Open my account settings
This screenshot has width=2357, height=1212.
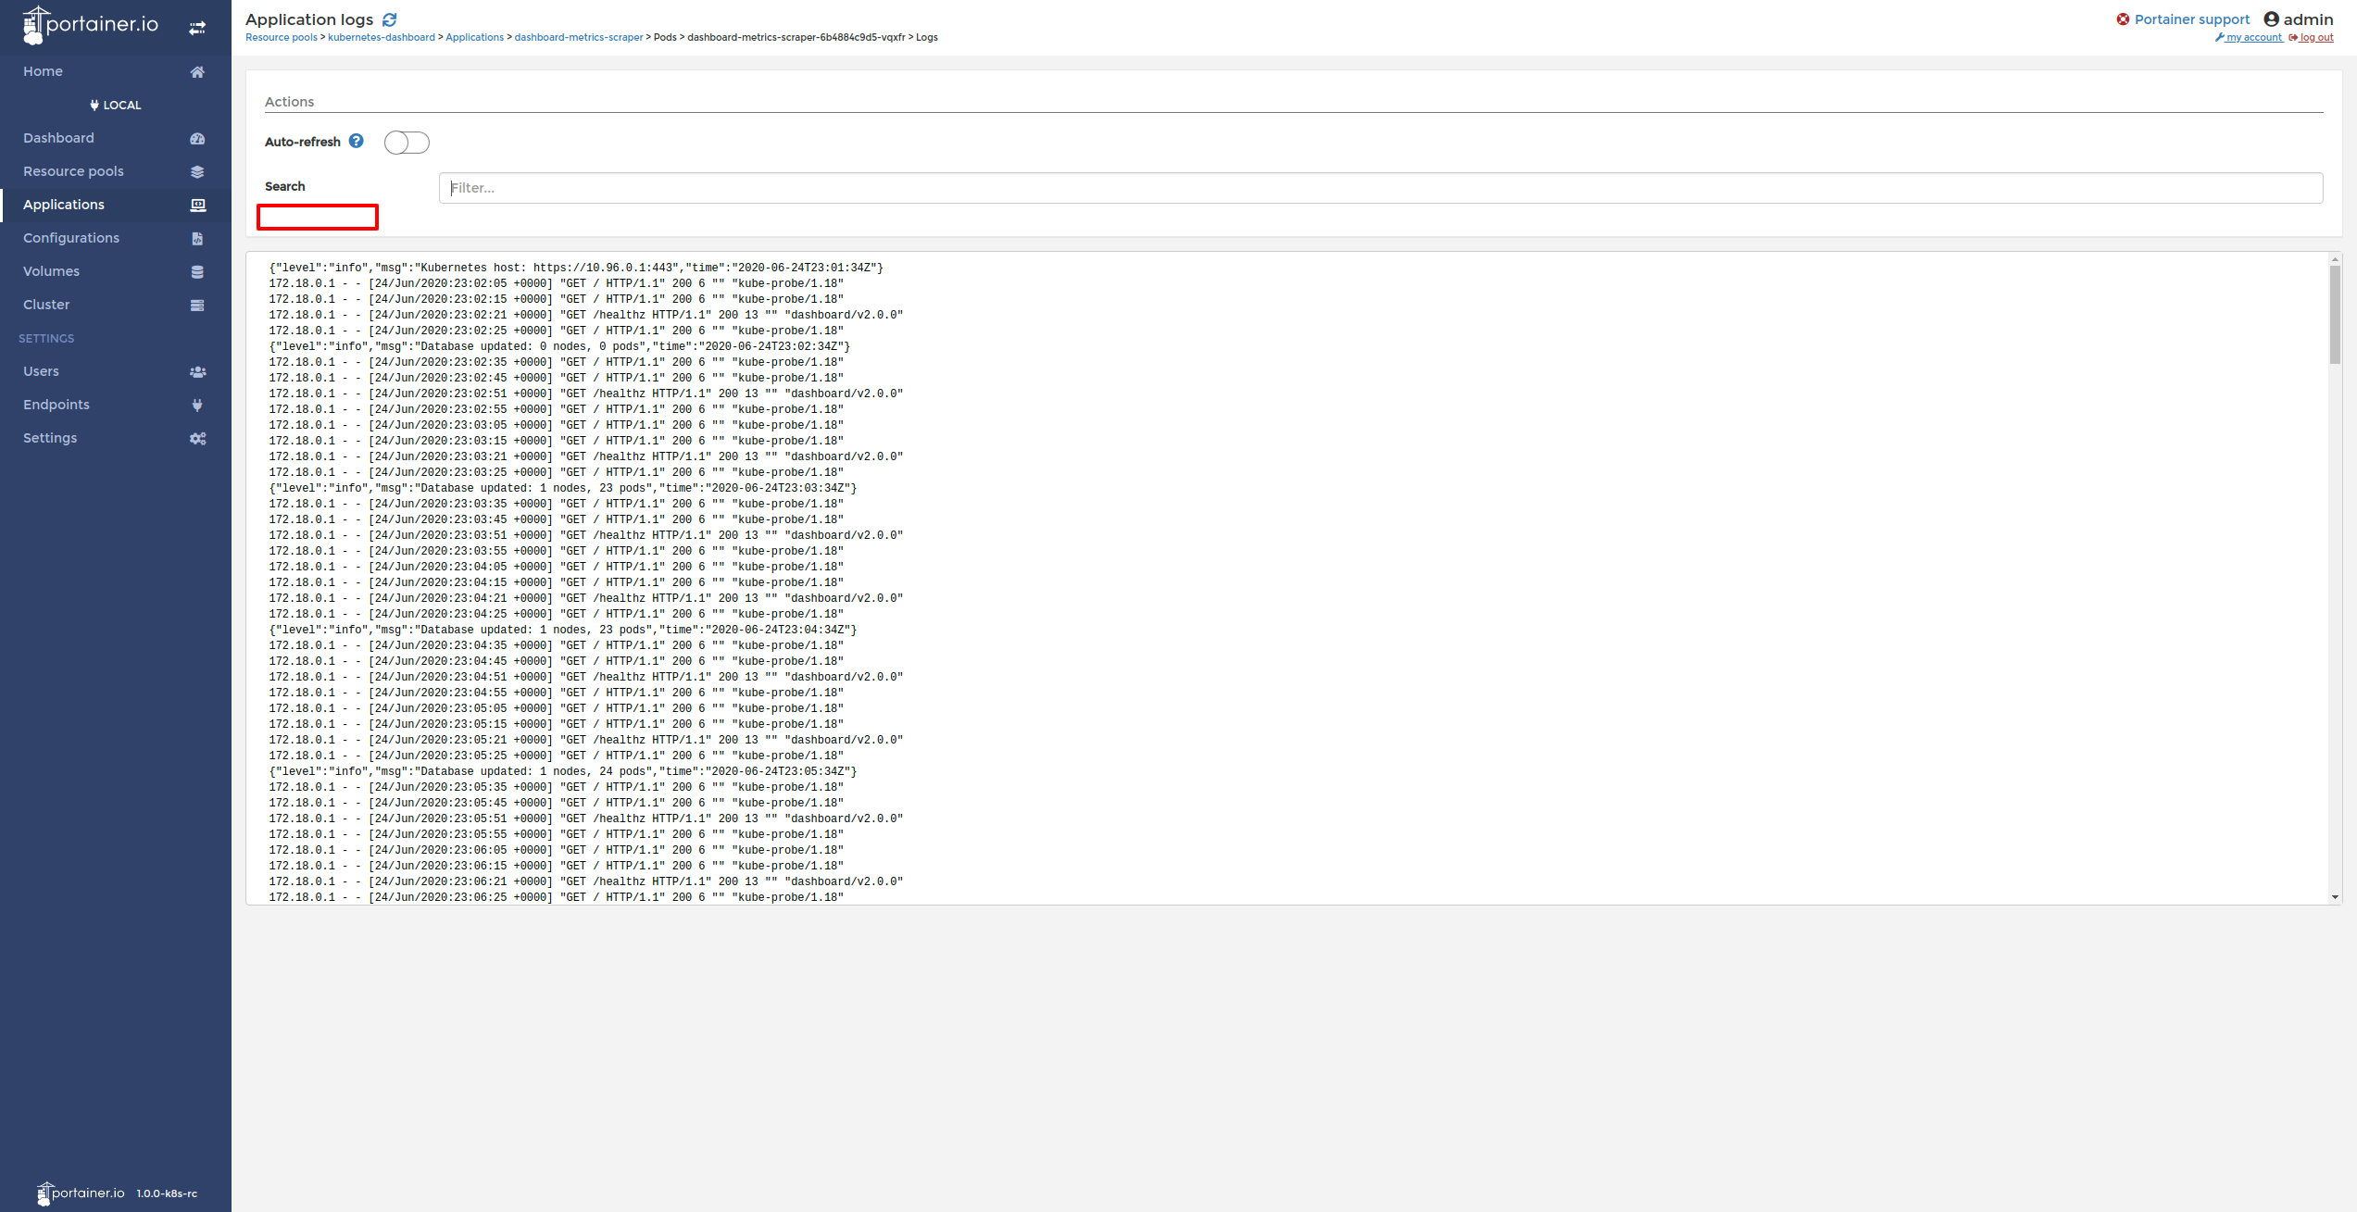(x=2250, y=37)
